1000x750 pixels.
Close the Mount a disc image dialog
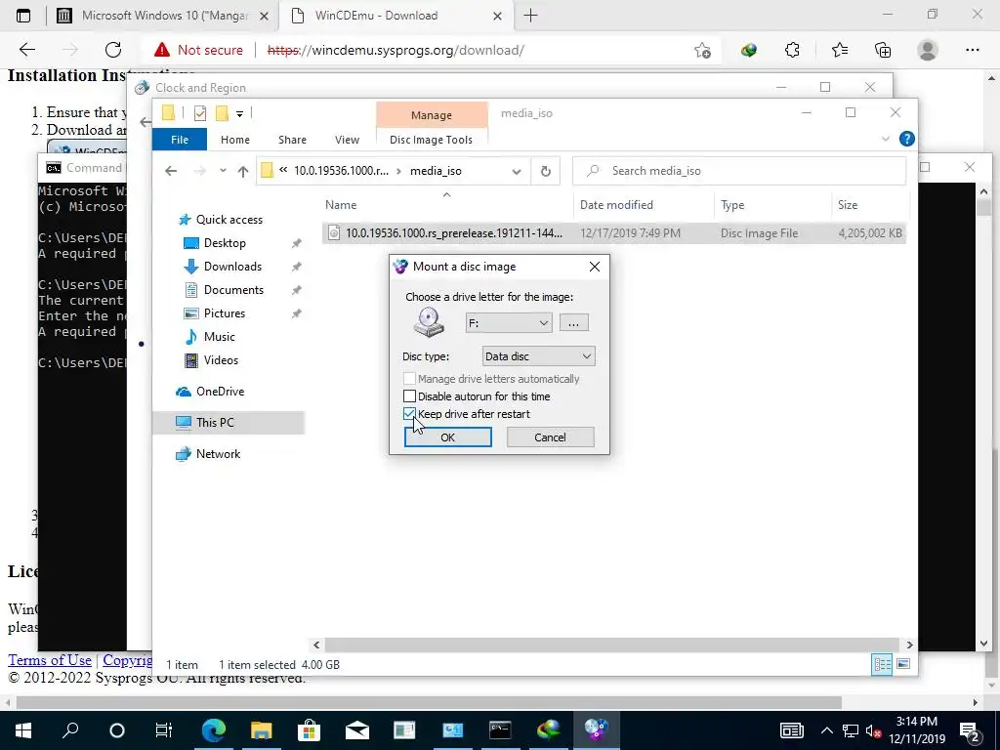click(x=595, y=267)
